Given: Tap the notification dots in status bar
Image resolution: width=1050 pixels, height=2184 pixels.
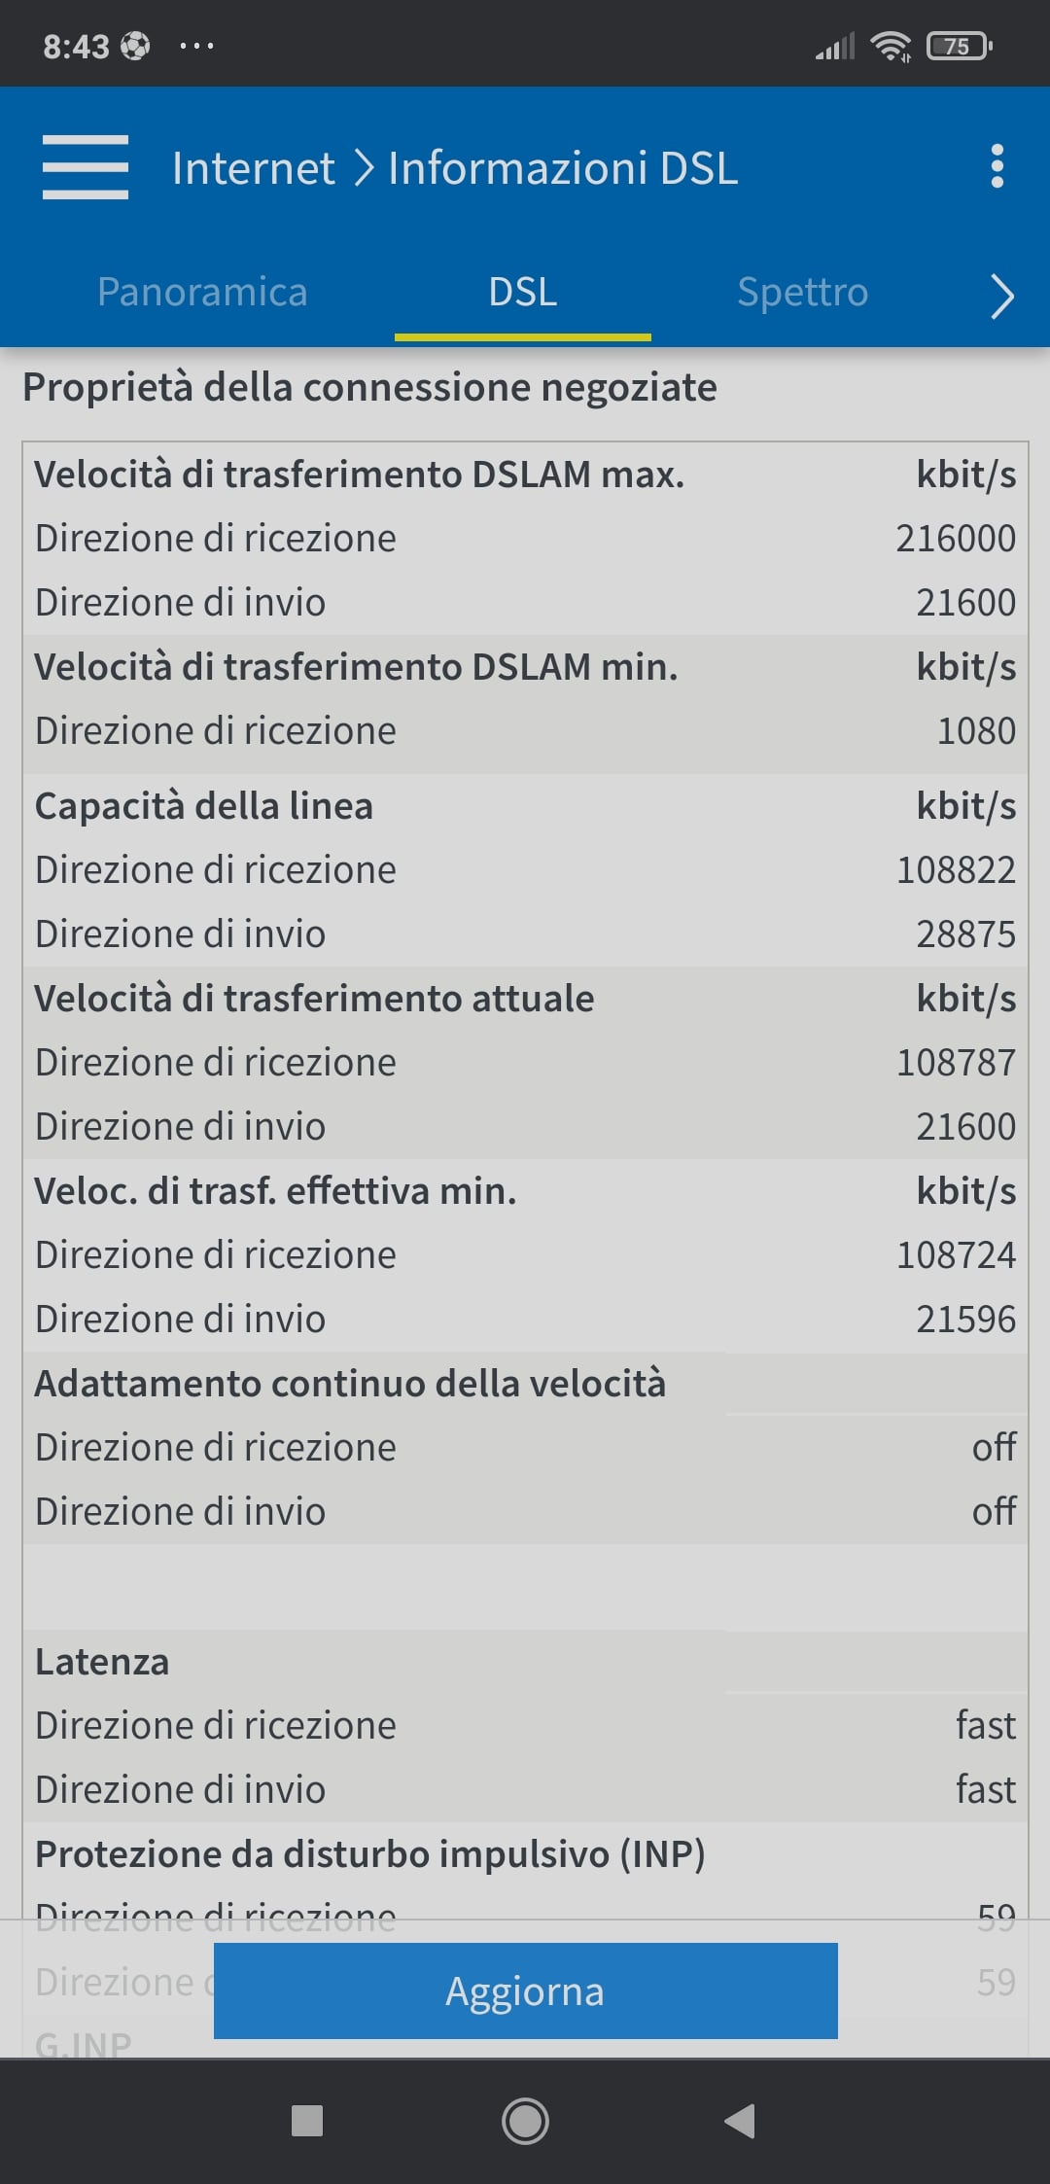Looking at the screenshot, I should (196, 46).
